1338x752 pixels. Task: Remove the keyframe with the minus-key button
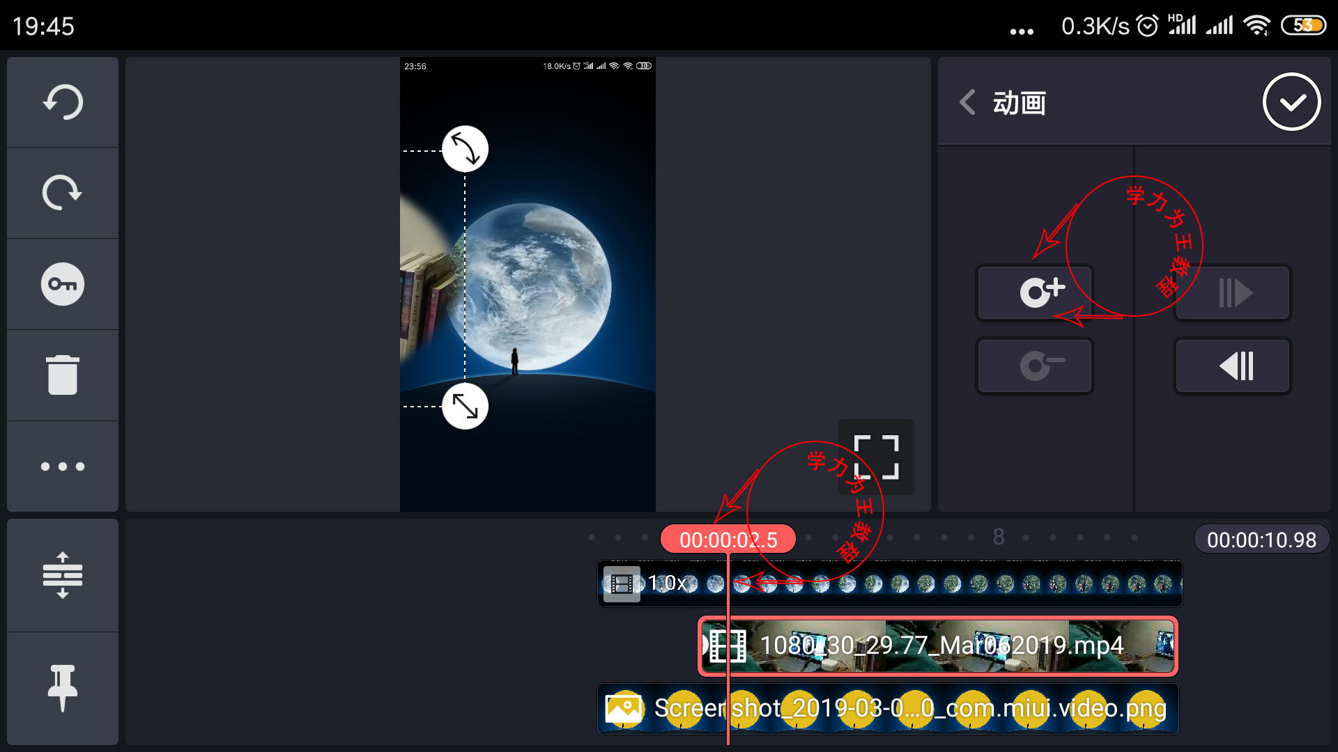1034,366
